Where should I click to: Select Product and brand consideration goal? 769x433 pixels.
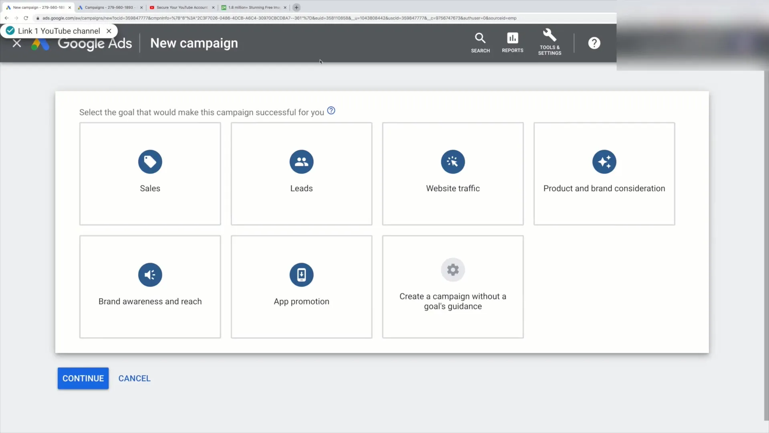click(x=604, y=173)
